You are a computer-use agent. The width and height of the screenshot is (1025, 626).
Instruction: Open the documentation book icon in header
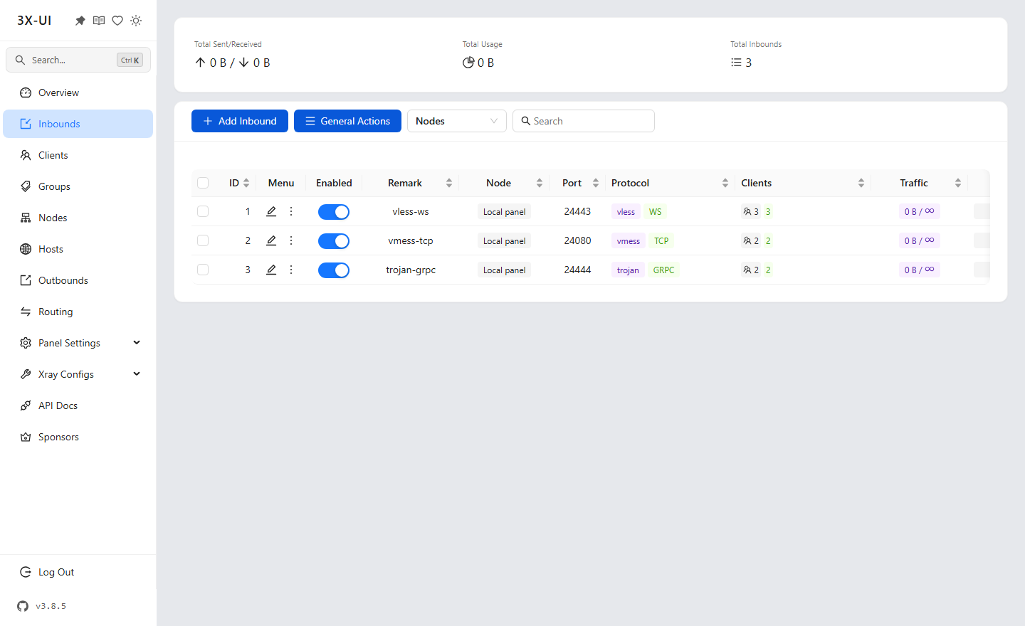coord(99,21)
